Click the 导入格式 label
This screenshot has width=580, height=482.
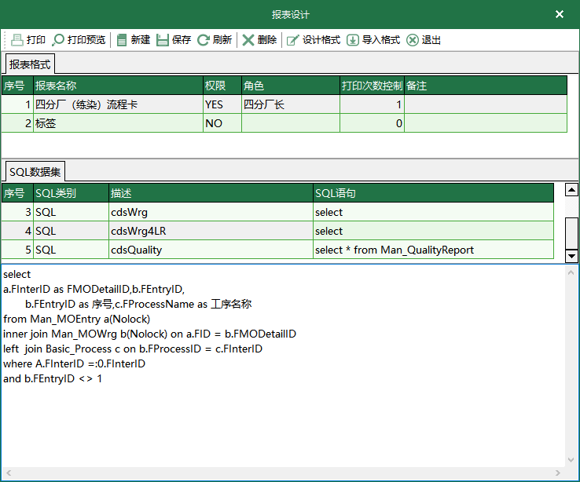coord(381,40)
